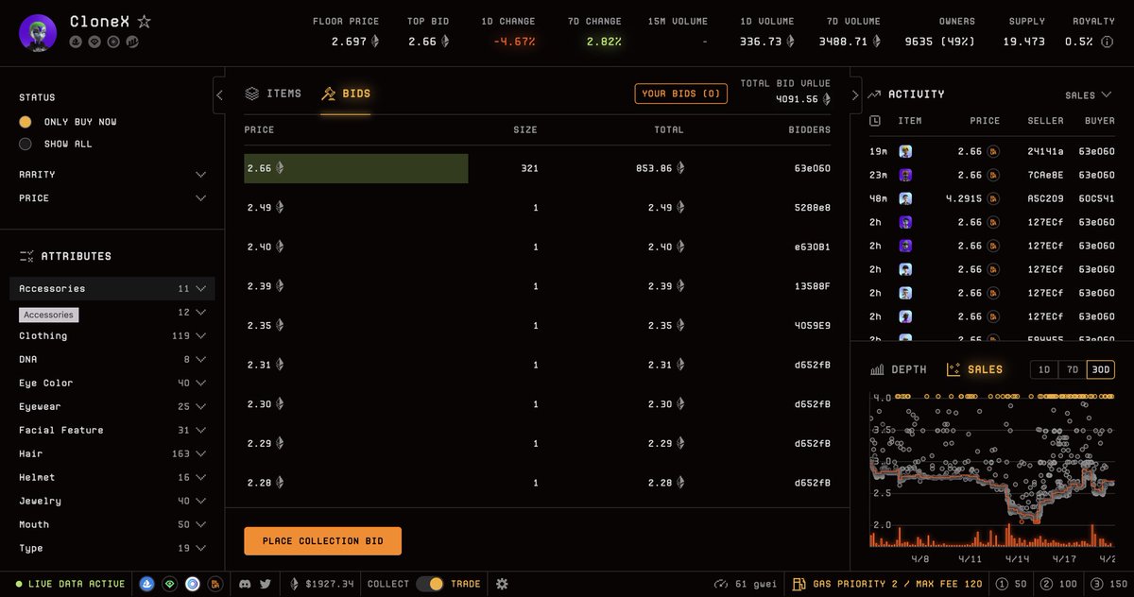Open Twitter link in status bar
Screen dimensions: 1134x597
pyautogui.click(x=266, y=584)
